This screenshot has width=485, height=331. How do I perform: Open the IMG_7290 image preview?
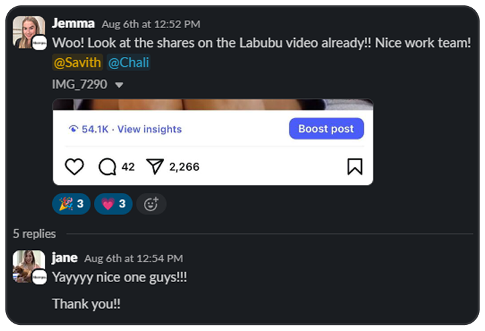coord(213,105)
